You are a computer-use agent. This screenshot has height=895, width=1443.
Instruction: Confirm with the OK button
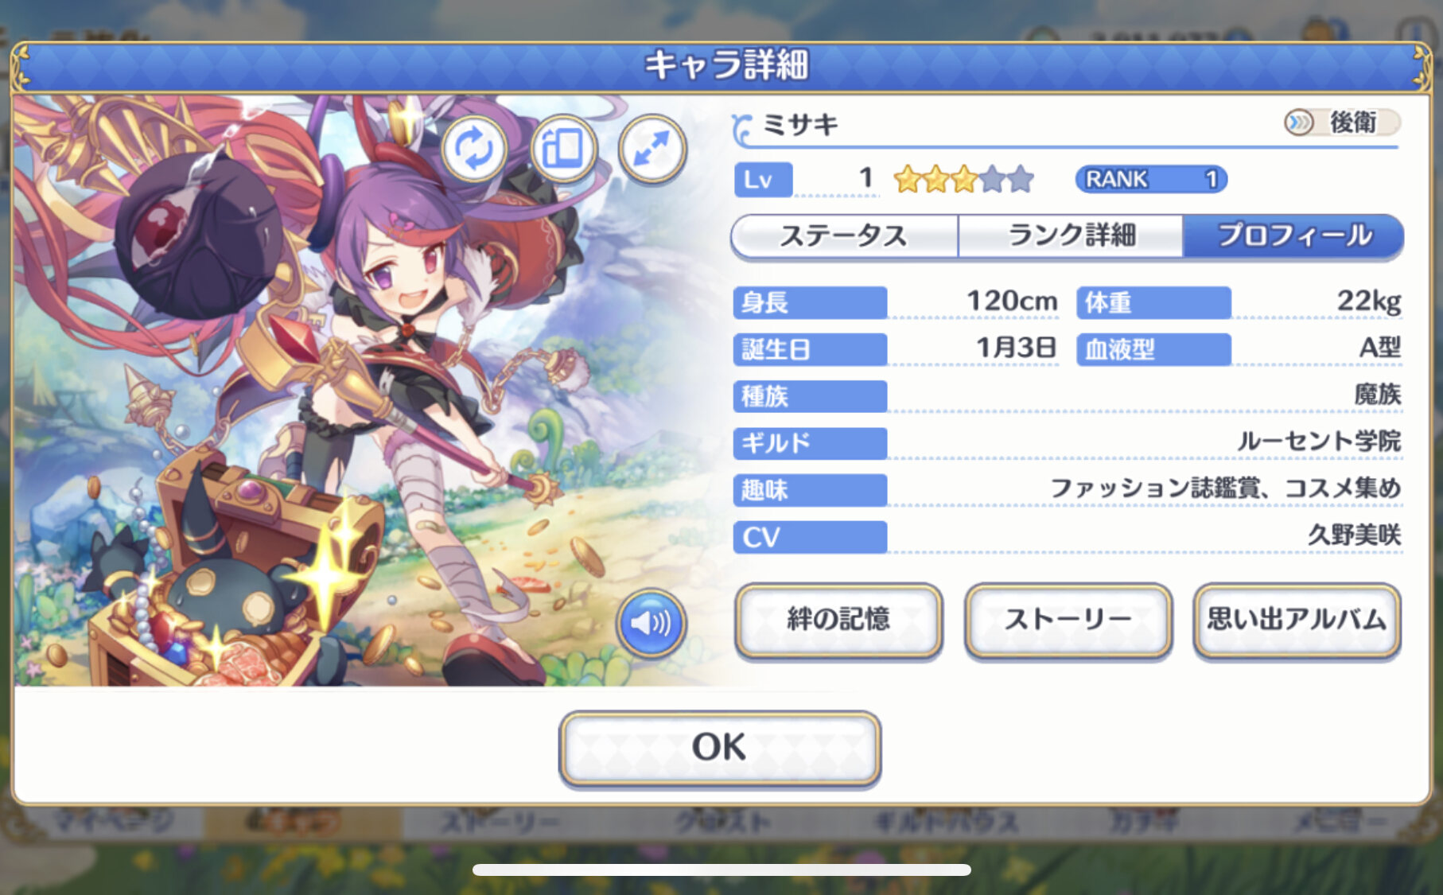(x=720, y=748)
